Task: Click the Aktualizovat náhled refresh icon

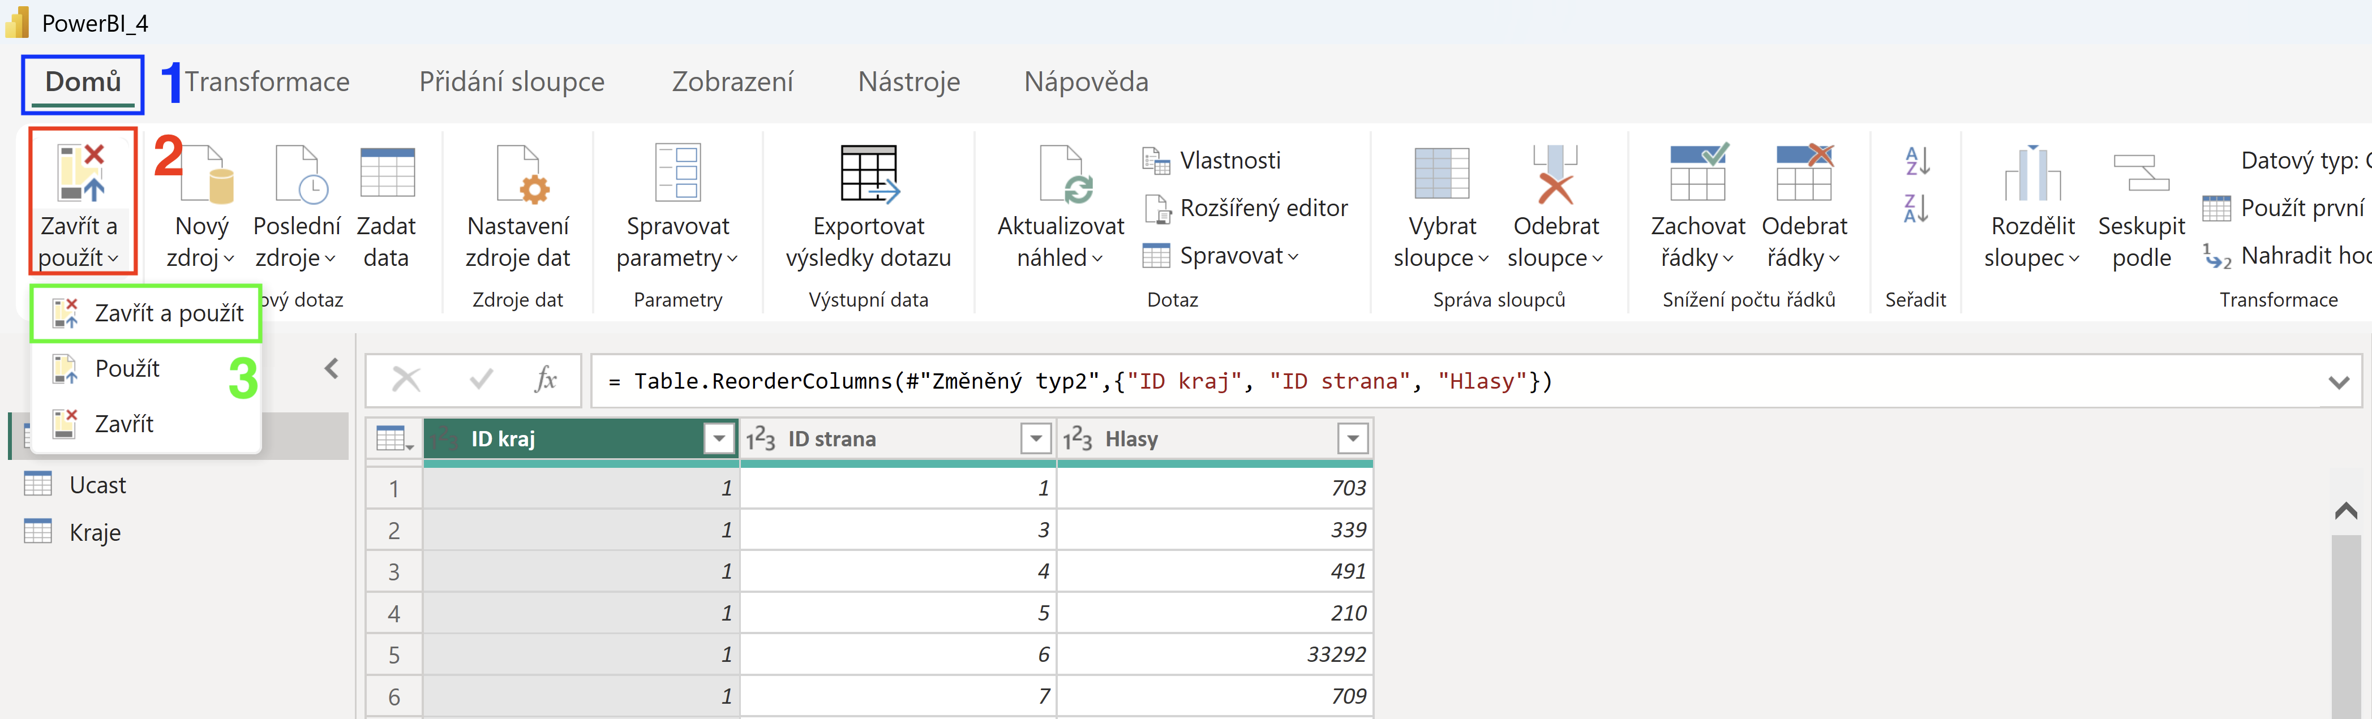Action: [1065, 173]
